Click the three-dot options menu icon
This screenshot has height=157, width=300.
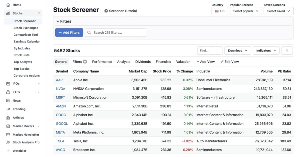tap(287, 50)
